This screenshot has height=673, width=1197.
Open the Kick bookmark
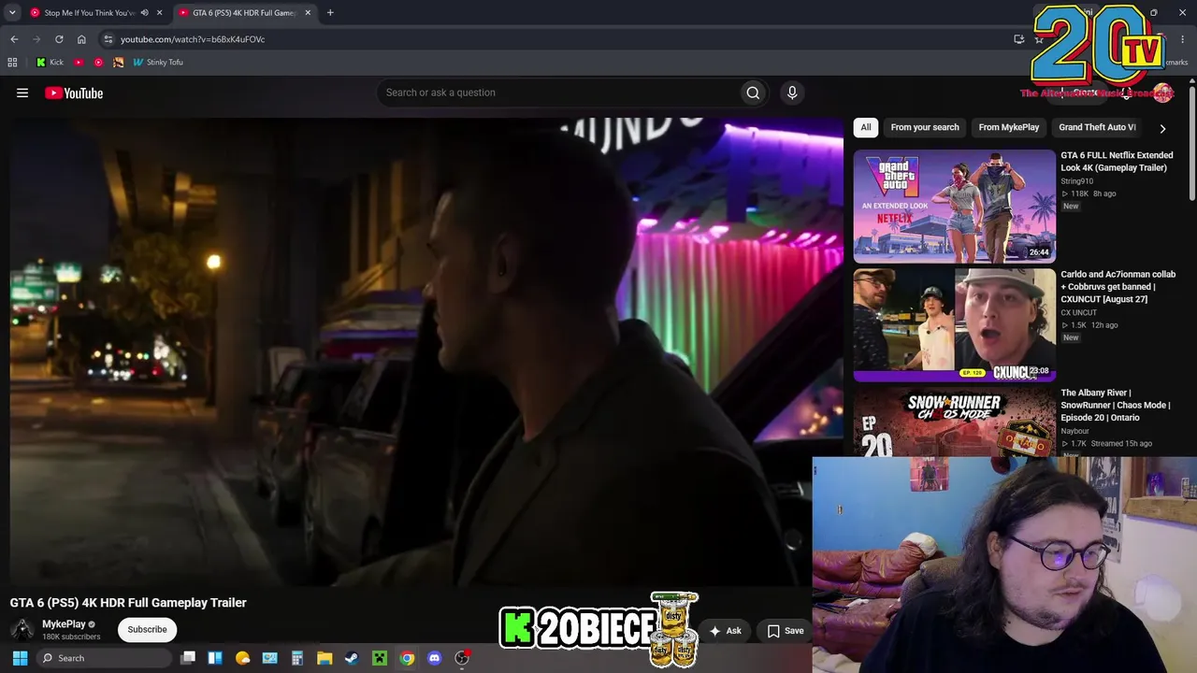coord(50,63)
